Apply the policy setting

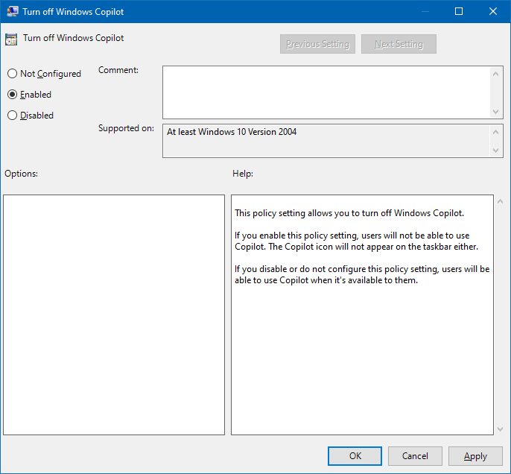coord(475,456)
